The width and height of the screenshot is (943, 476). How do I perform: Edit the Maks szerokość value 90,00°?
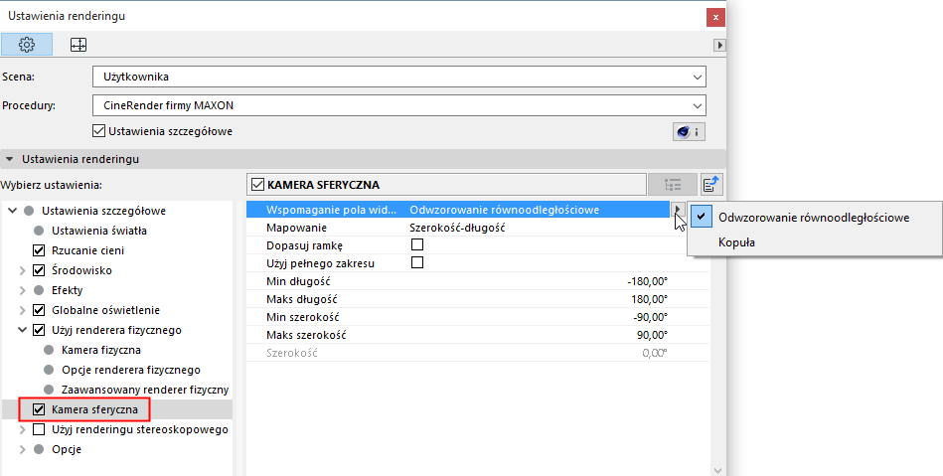652,335
